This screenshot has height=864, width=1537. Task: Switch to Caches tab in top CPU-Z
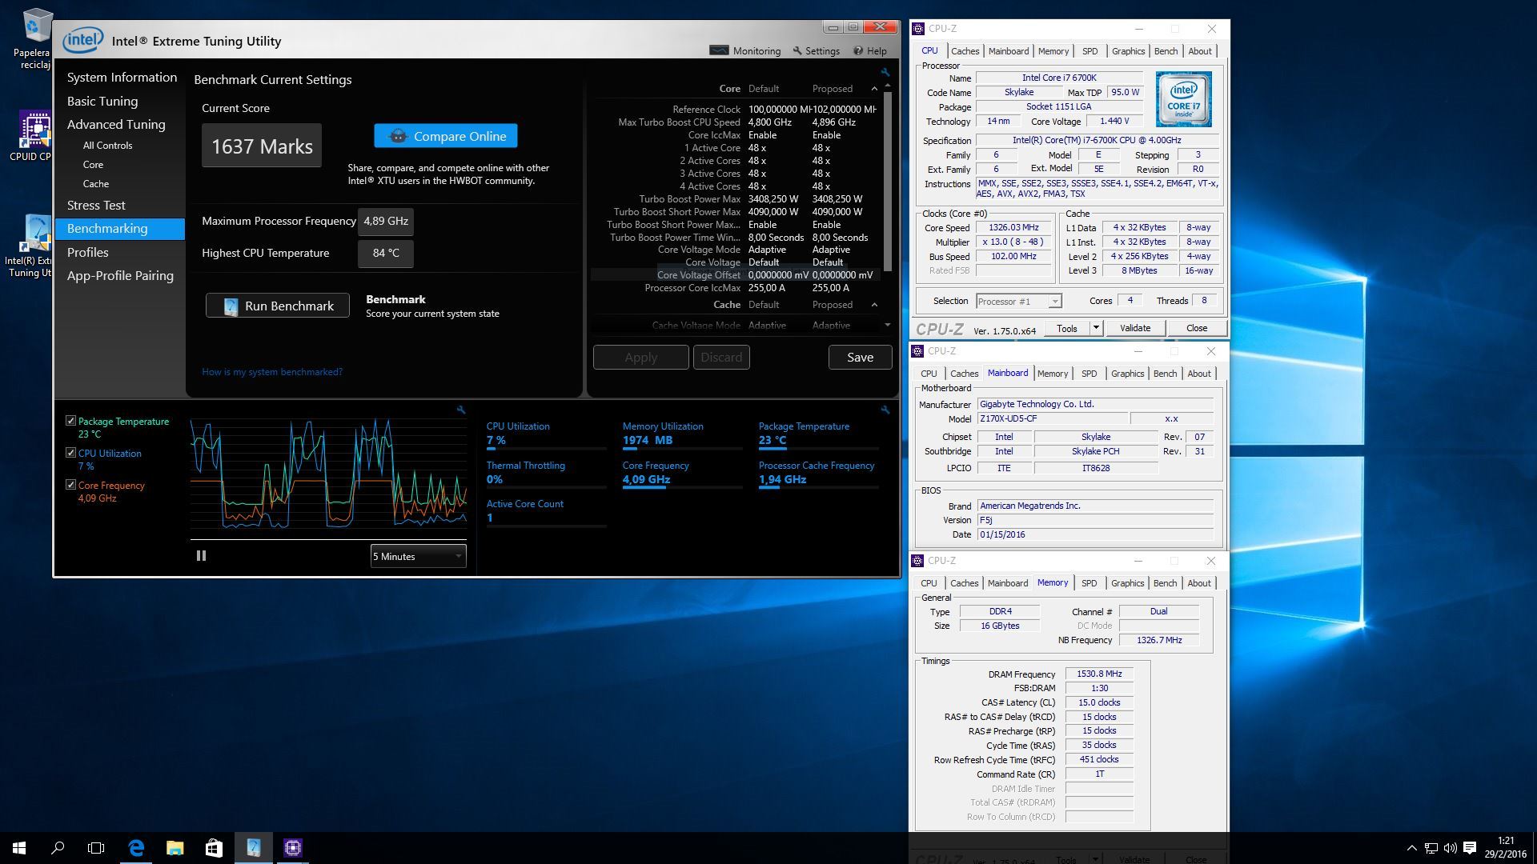(965, 51)
